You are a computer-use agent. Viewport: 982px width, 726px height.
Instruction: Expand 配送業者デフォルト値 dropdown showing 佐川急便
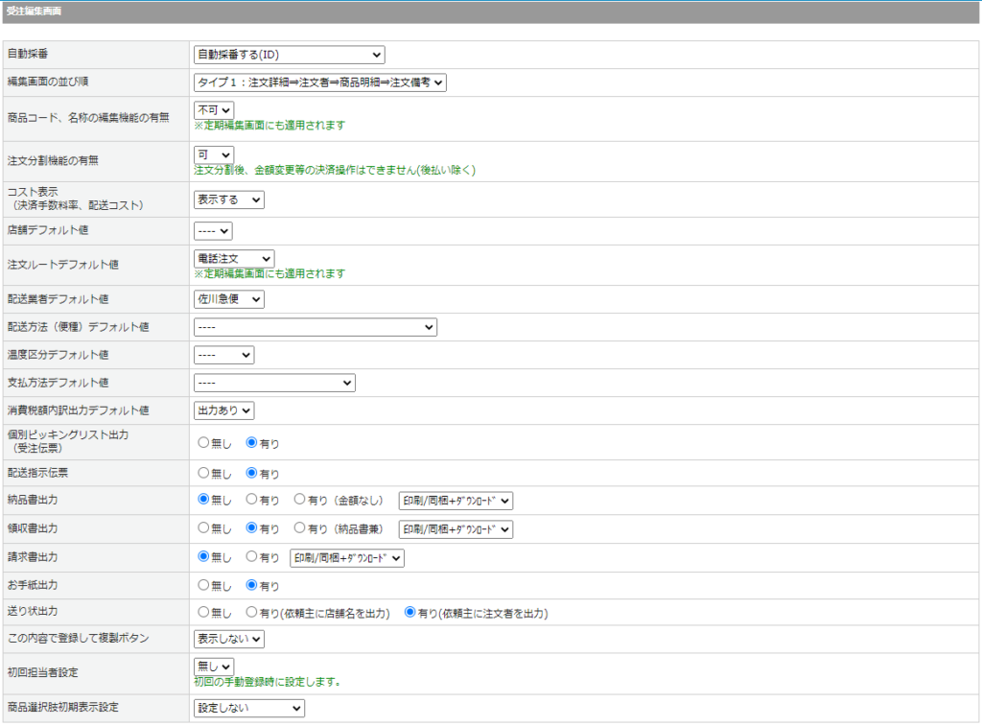(x=229, y=299)
